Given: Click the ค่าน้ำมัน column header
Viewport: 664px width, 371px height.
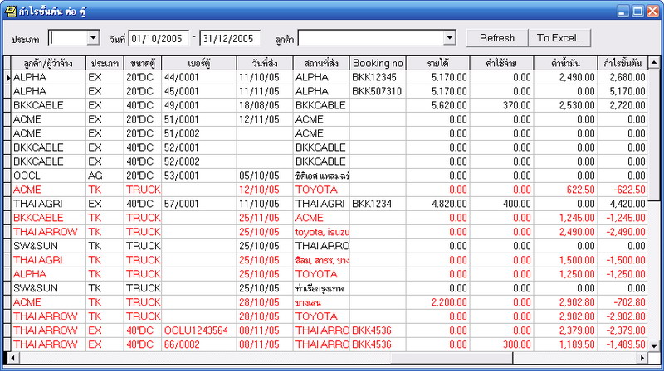Looking at the screenshot, I should pos(566,64).
